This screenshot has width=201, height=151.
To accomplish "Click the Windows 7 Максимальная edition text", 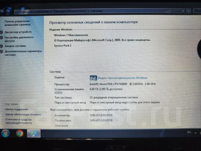I will [x=71, y=35].
